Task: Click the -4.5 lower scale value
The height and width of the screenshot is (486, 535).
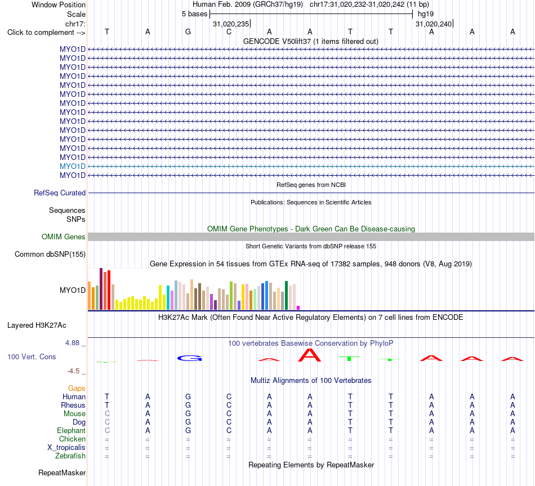Action: pyautogui.click(x=73, y=371)
